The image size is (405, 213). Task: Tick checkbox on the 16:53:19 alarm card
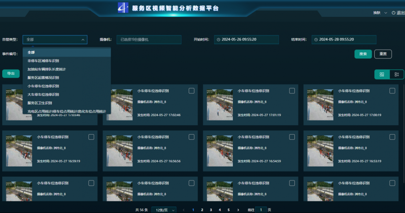pyautogui.click(x=392, y=137)
